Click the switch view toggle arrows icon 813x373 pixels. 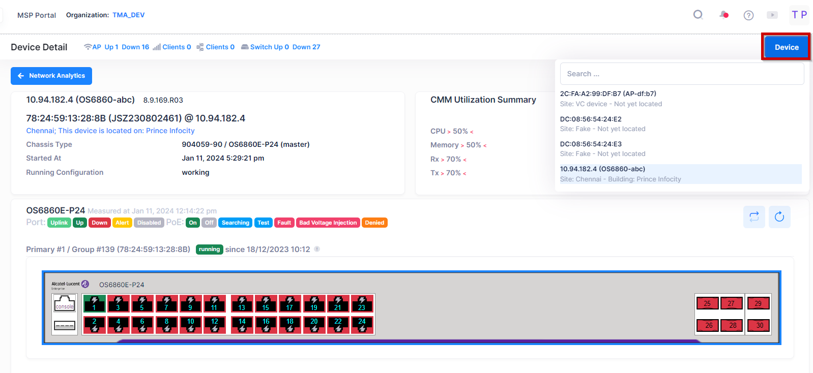(x=754, y=217)
